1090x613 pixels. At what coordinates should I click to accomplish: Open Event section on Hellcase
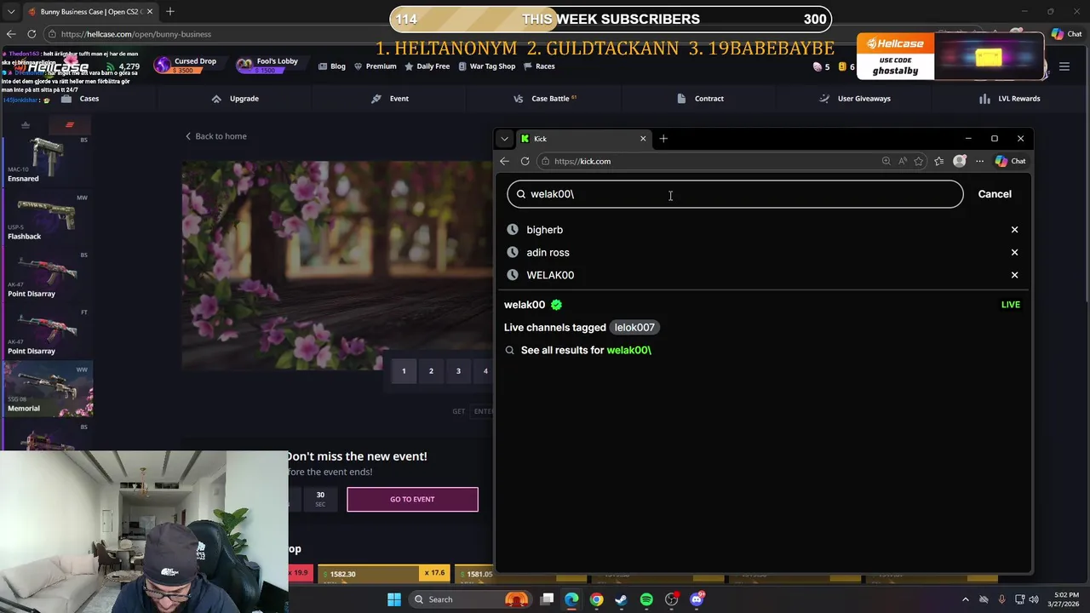pos(390,99)
